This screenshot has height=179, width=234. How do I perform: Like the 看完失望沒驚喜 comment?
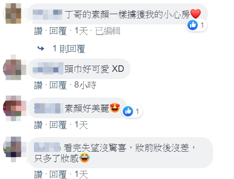tap(38, 174)
